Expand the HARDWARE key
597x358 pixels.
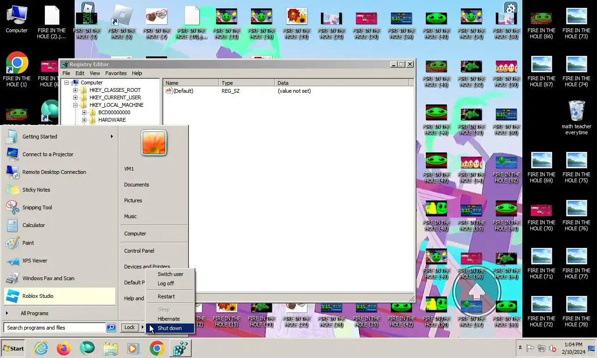(84, 120)
